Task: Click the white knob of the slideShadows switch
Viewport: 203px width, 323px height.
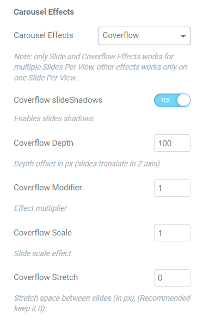Action: pyautogui.click(x=183, y=100)
